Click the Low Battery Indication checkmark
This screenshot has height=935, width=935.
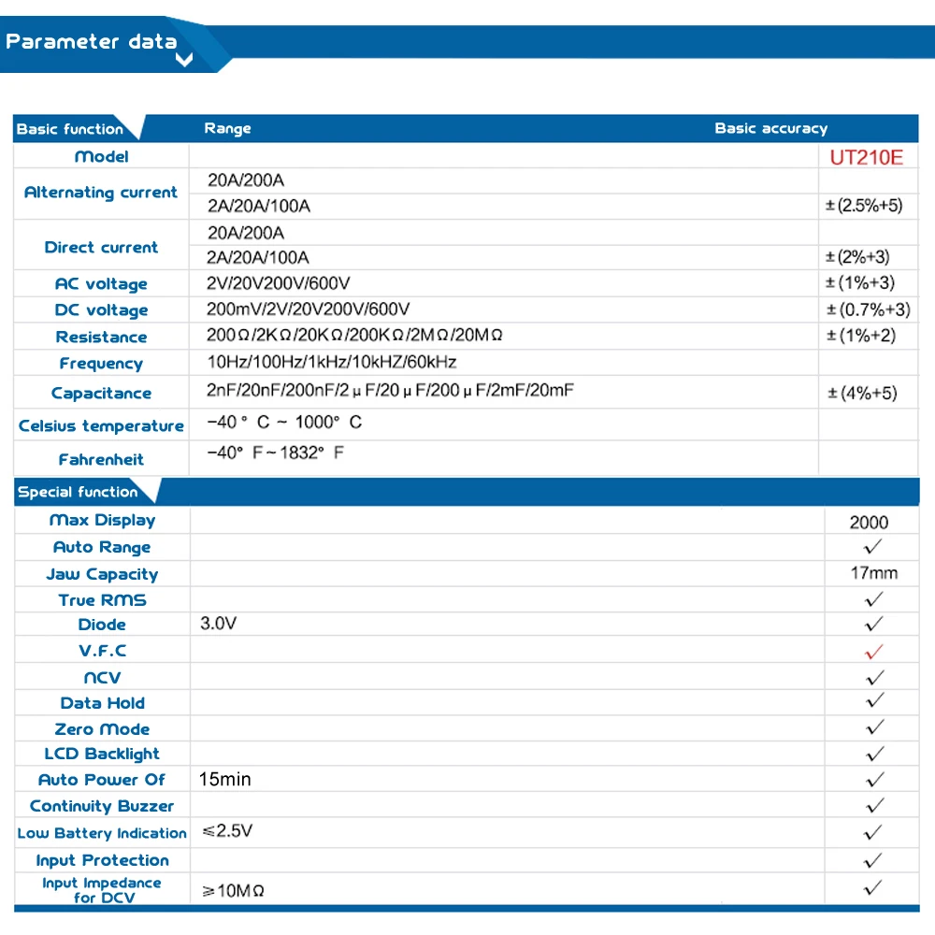(873, 832)
